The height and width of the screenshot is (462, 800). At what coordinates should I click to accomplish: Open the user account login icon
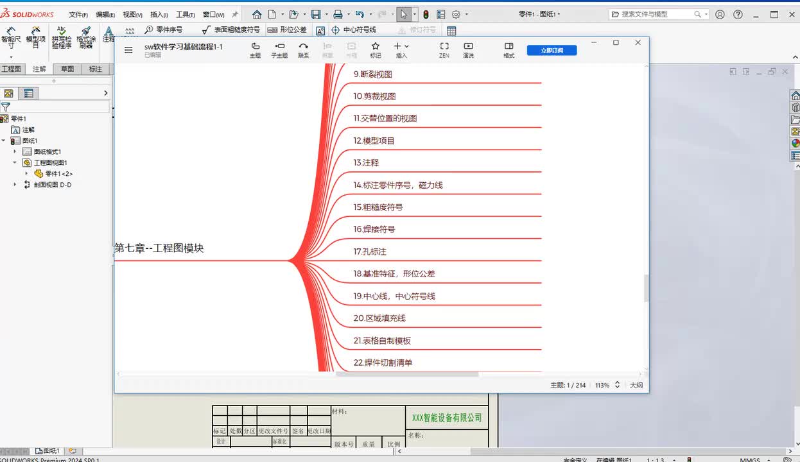click(720, 14)
